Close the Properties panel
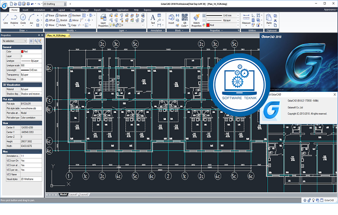The width and height of the screenshot is (338, 215). point(42,35)
